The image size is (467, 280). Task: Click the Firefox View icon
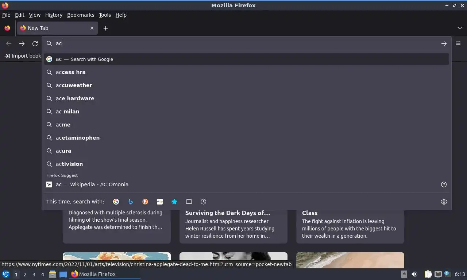click(x=7, y=28)
